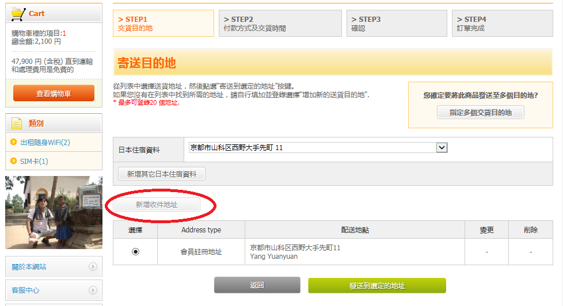The height and width of the screenshot is (306, 563).
Task: Click 新增其它日本住宿資料 button
Action: pyautogui.click(x=162, y=174)
